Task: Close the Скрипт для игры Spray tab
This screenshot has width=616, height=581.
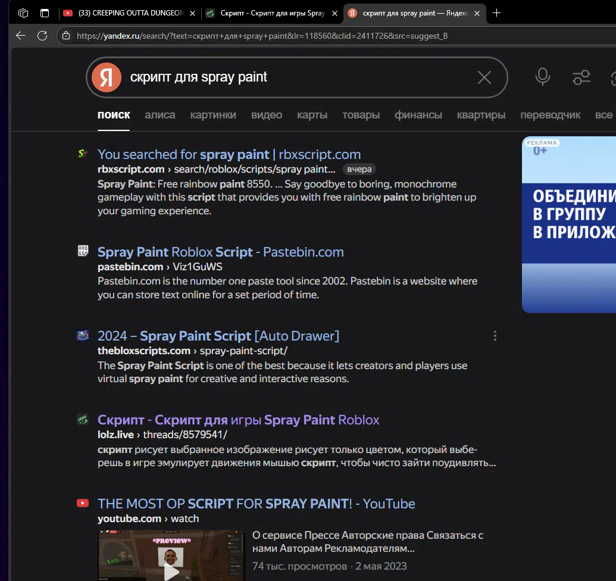Action: pyautogui.click(x=334, y=13)
